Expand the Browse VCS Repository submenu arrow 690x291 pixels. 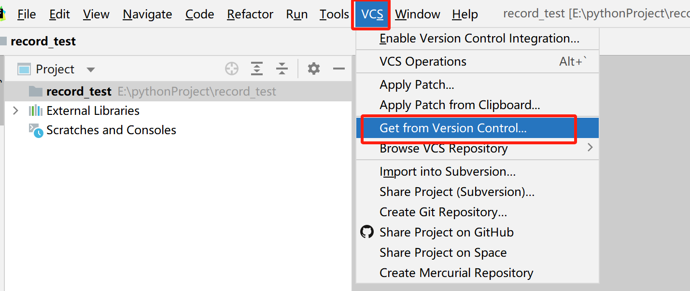click(x=590, y=148)
